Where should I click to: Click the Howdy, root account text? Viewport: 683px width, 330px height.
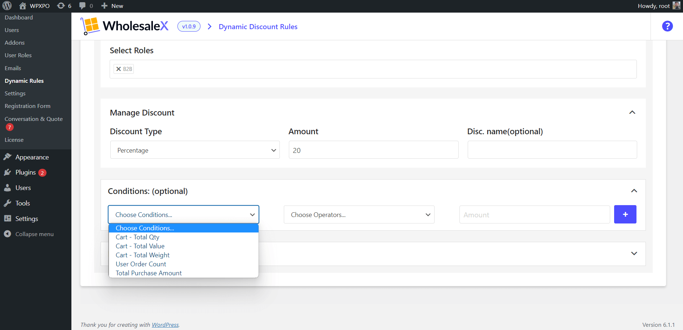tap(653, 6)
